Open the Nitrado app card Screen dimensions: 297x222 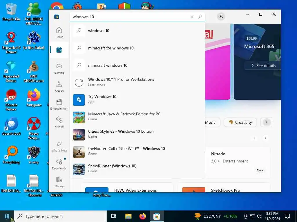[238, 162]
